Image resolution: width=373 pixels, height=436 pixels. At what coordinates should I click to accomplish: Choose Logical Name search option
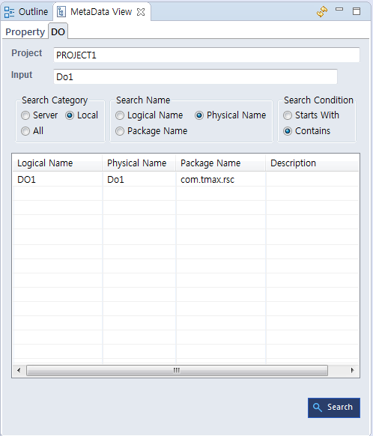click(120, 115)
